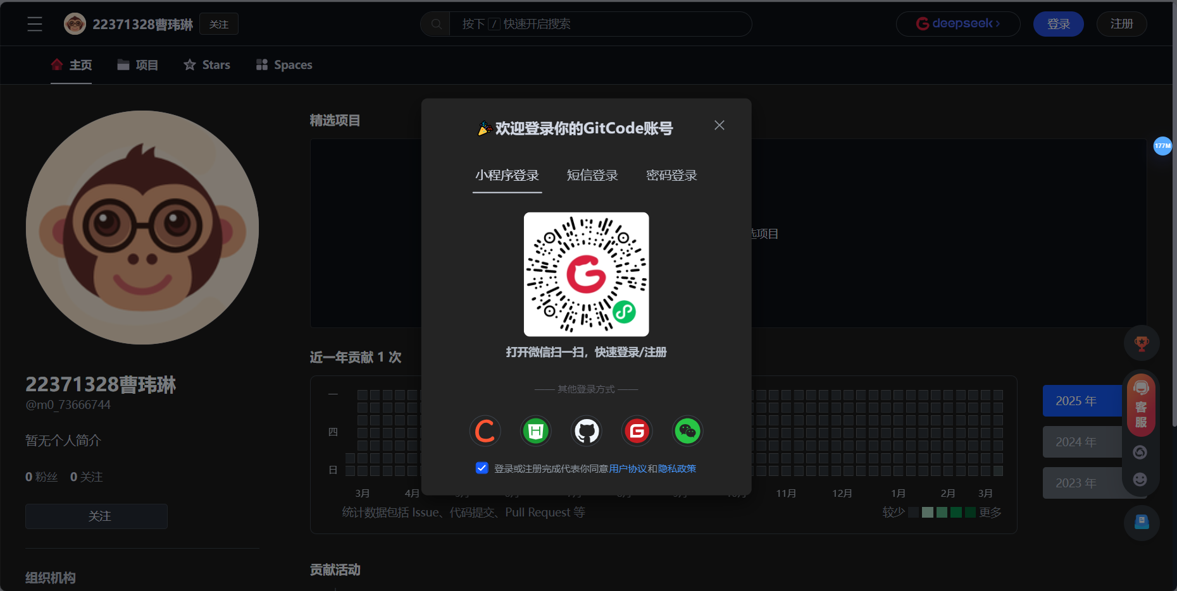Viewport: 1177px width, 591px height.
Task: Open the trophy floating icon
Action: [1142, 343]
